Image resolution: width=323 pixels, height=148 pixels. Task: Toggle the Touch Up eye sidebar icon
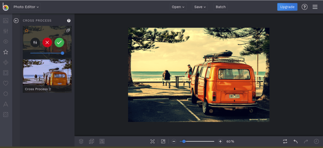point(6,41)
